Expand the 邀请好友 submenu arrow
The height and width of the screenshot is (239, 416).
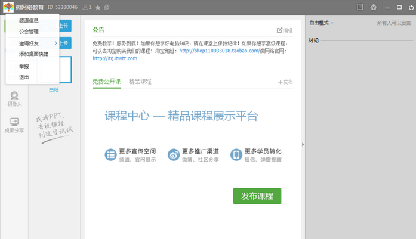56,43
